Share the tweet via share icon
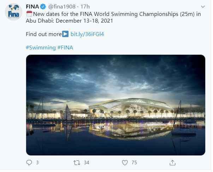This screenshot has width=213, height=172. [x=172, y=162]
